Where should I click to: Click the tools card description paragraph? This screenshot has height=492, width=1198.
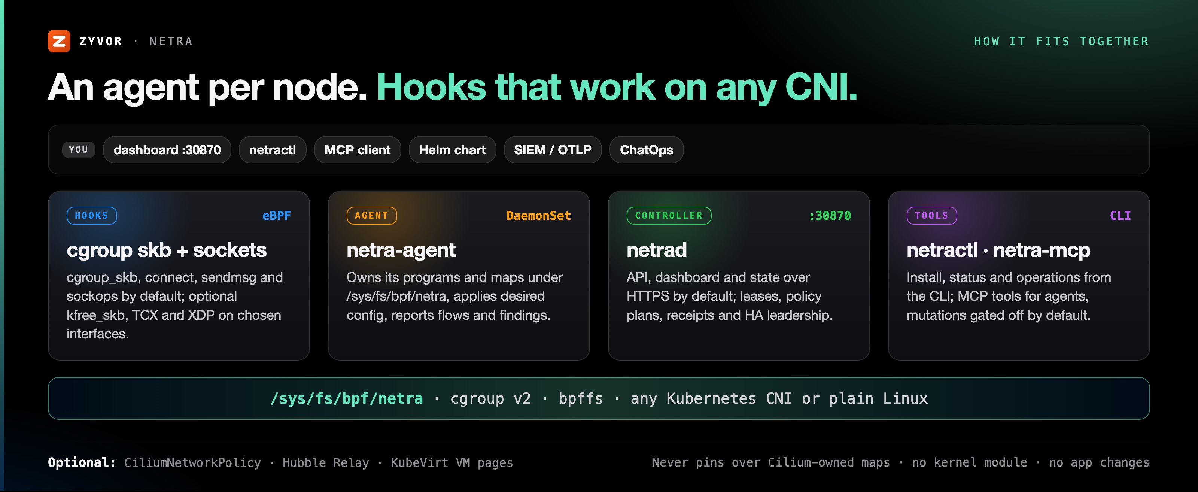tap(1009, 296)
